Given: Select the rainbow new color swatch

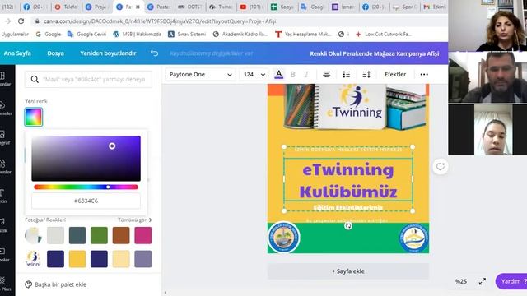Looking at the screenshot, I should [x=34, y=117].
